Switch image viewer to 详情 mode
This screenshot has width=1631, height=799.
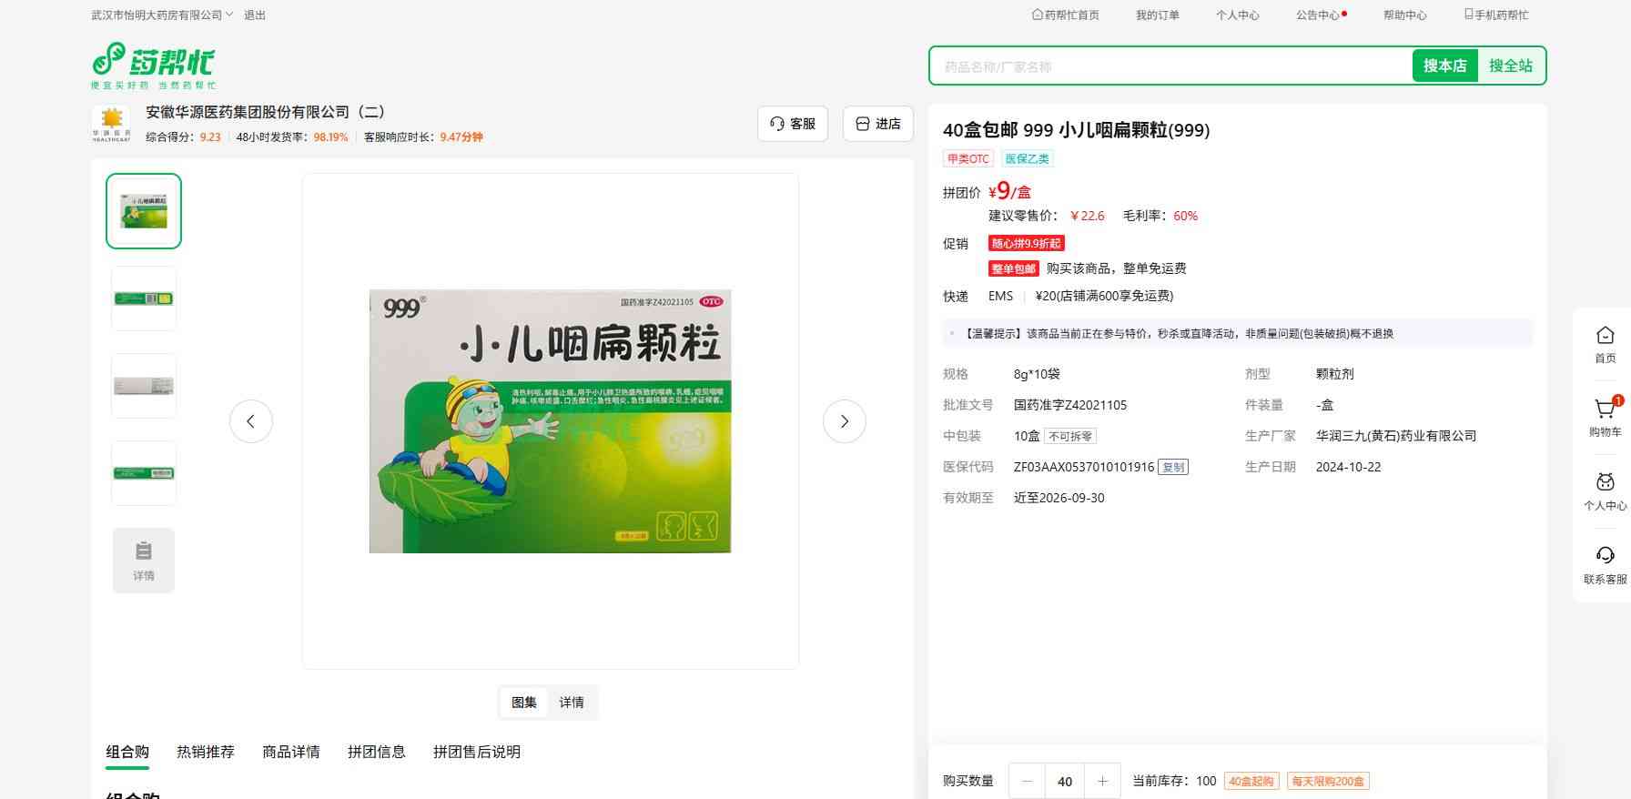(x=572, y=703)
